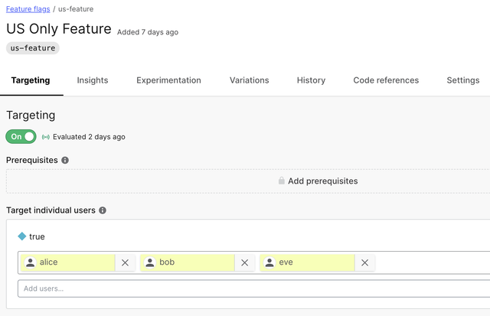Focus the Add users input field

[253, 288]
